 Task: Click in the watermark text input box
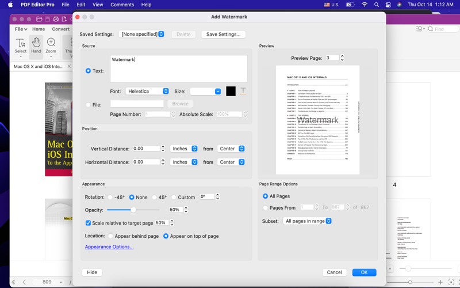click(179, 69)
